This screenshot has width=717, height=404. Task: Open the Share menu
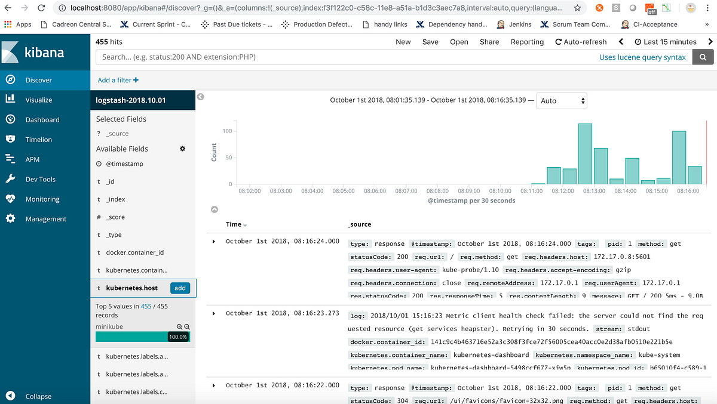[x=489, y=42]
